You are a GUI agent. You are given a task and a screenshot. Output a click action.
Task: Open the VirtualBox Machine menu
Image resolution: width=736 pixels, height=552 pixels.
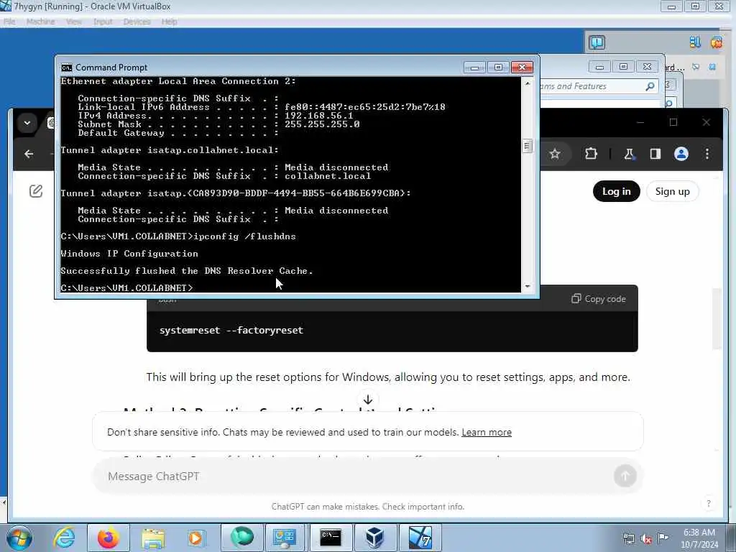pos(41,22)
